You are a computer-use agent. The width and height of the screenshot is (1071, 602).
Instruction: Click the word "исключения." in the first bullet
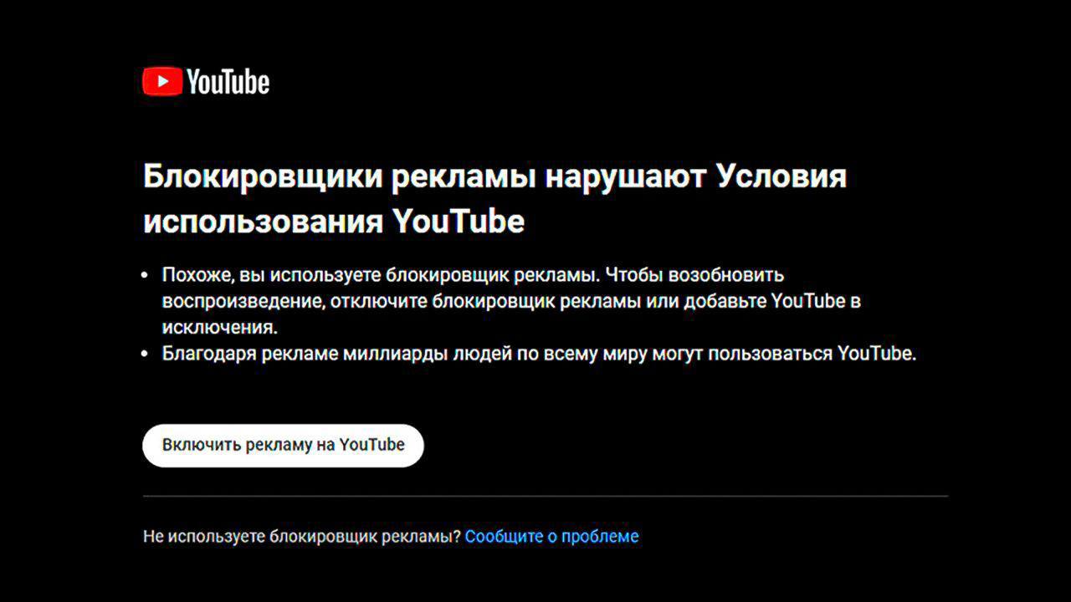coord(219,327)
